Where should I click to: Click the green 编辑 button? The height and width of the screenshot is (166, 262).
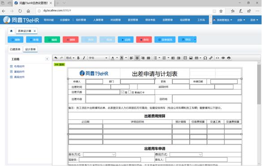(x=52, y=39)
